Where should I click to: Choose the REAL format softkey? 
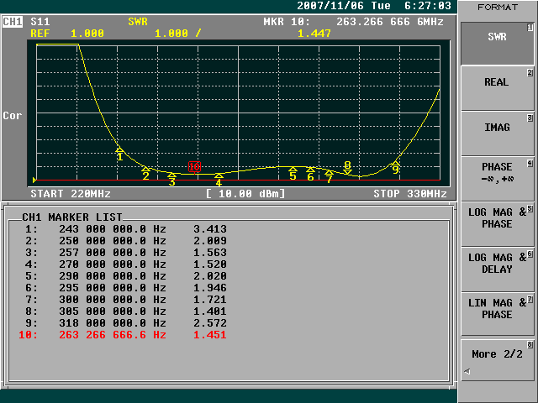(x=497, y=88)
